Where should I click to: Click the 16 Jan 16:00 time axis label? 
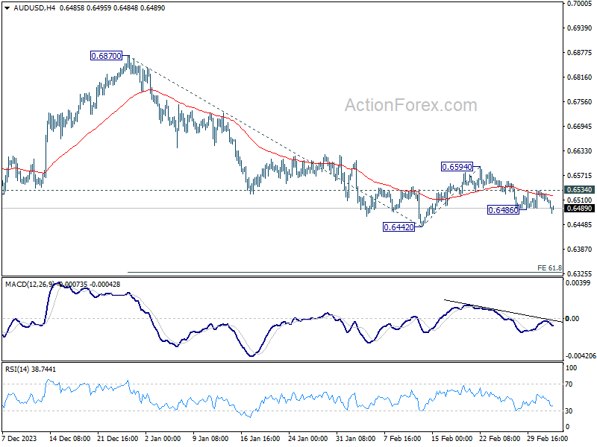point(260,439)
